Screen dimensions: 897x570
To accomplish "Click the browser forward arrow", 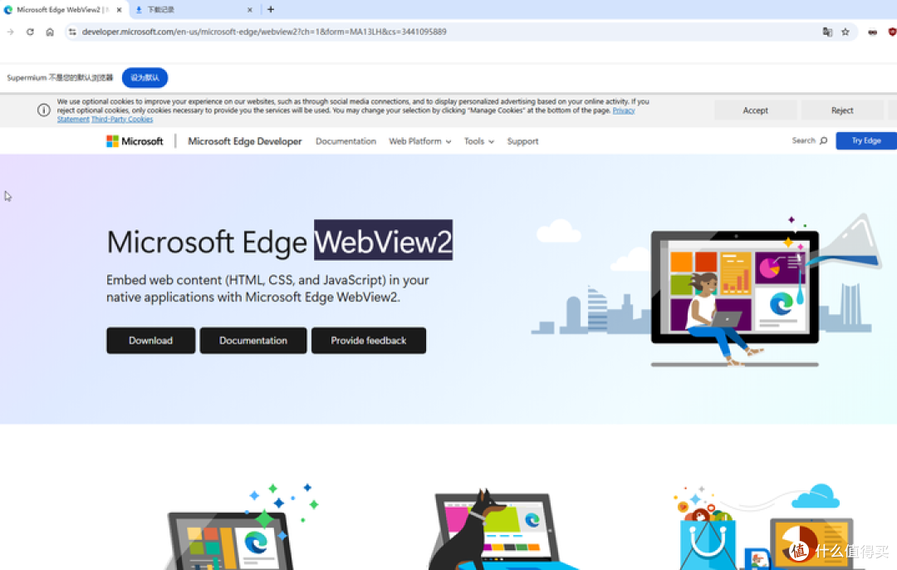I will 10,32.
